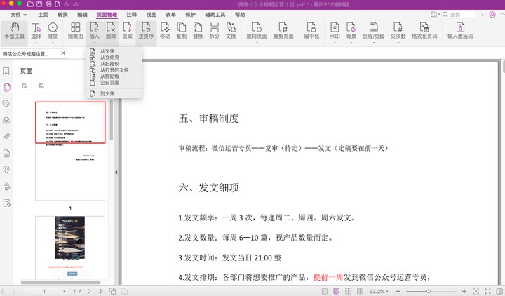Switch to the 主页 tab
Image resolution: width=505 pixels, height=296 pixels.
pos(43,15)
